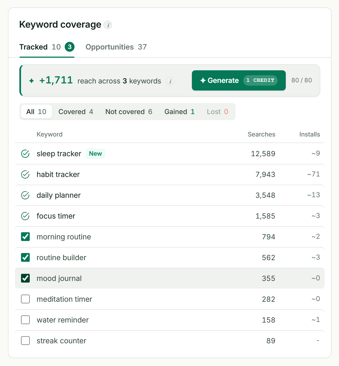Screen dimensions: 339x366
Task: Click the 80 / 80 counter
Action: pyautogui.click(x=302, y=80)
